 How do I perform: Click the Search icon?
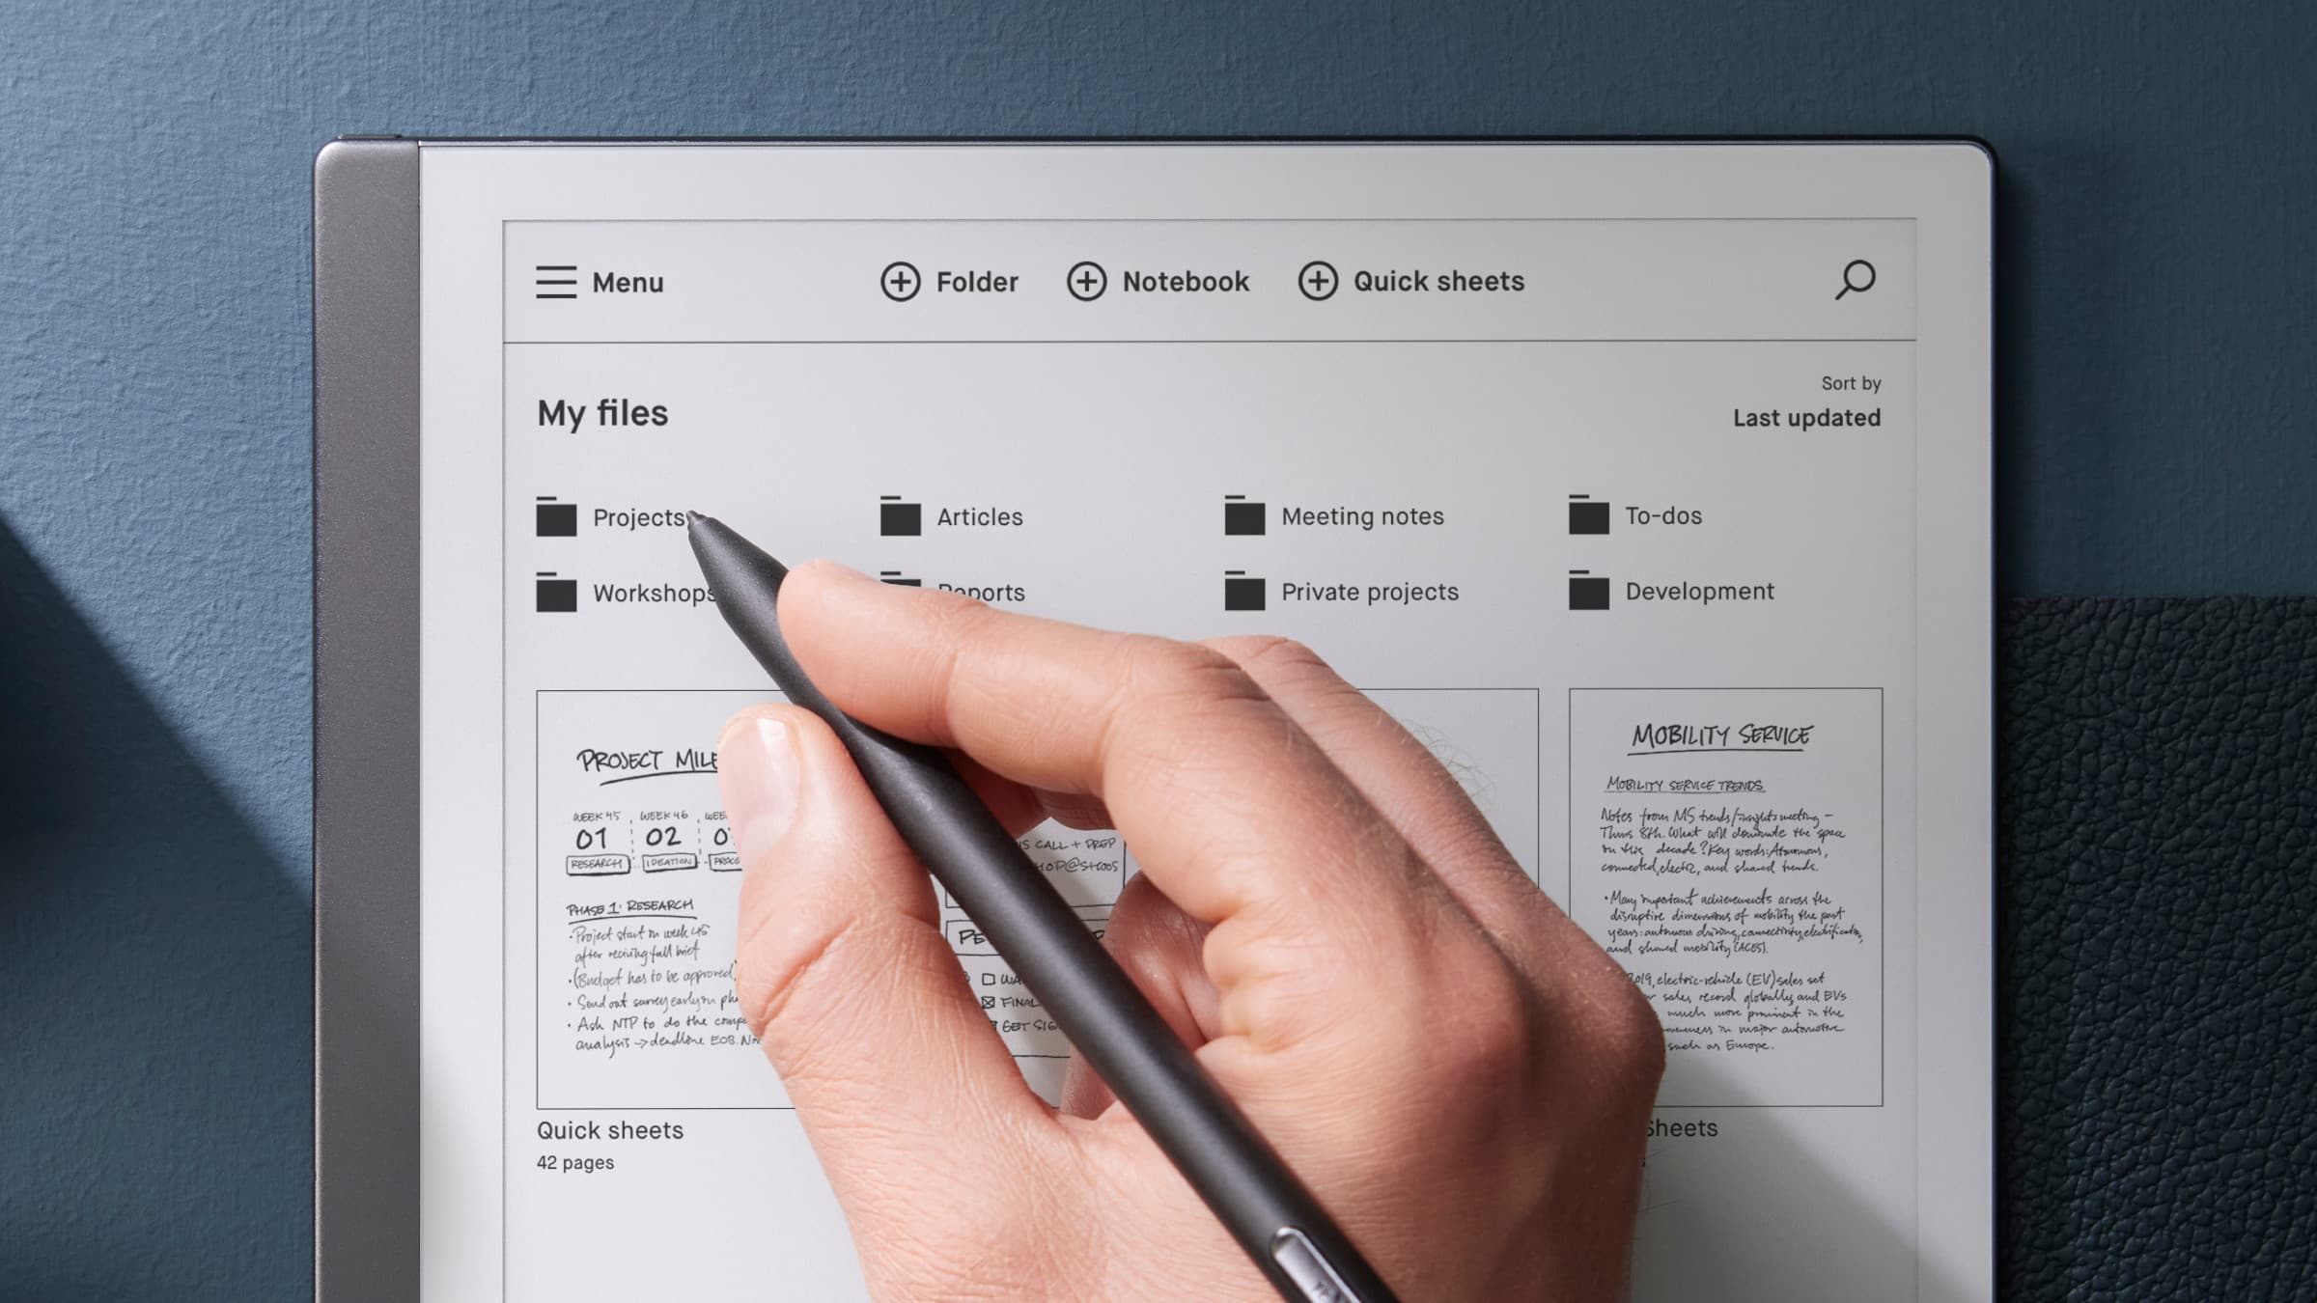coord(1854,282)
